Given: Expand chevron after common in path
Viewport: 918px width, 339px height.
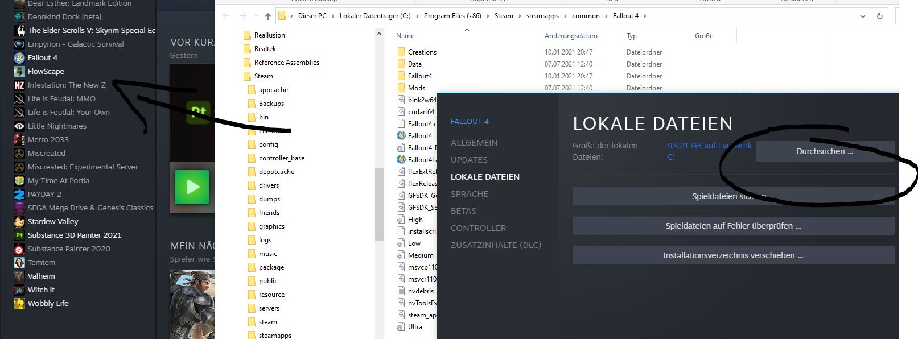Looking at the screenshot, I should point(606,16).
